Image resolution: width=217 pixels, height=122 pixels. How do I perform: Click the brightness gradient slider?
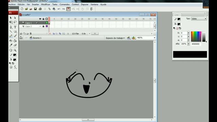(x=204, y=36)
